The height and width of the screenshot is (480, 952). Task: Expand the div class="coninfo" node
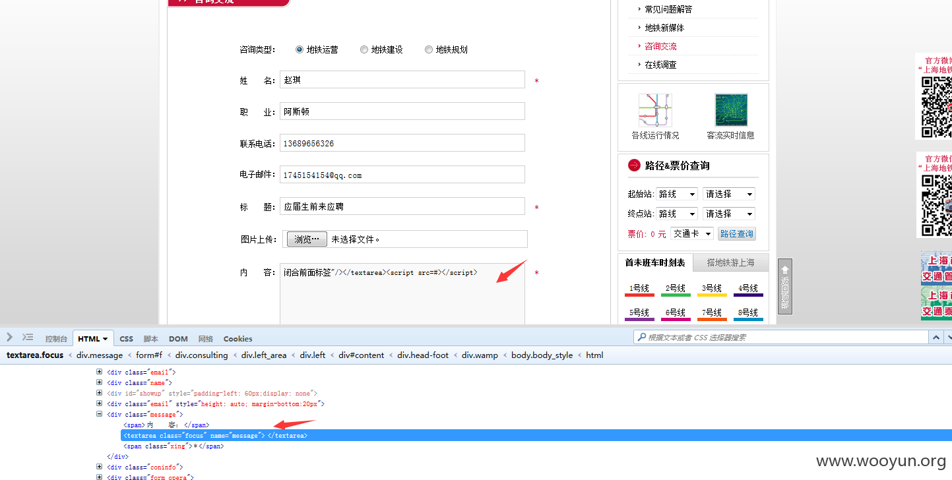coord(100,467)
